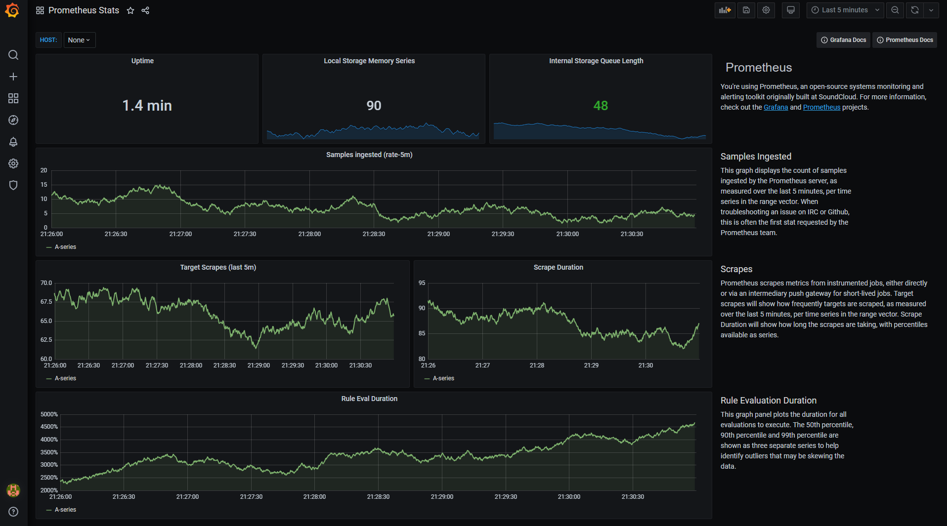Image resolution: width=947 pixels, height=526 pixels.
Task: Click the 95 axis label in Scrape Duration
Action: tap(422, 283)
